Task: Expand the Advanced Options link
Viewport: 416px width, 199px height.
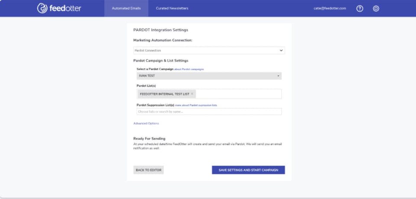Action: coord(146,123)
